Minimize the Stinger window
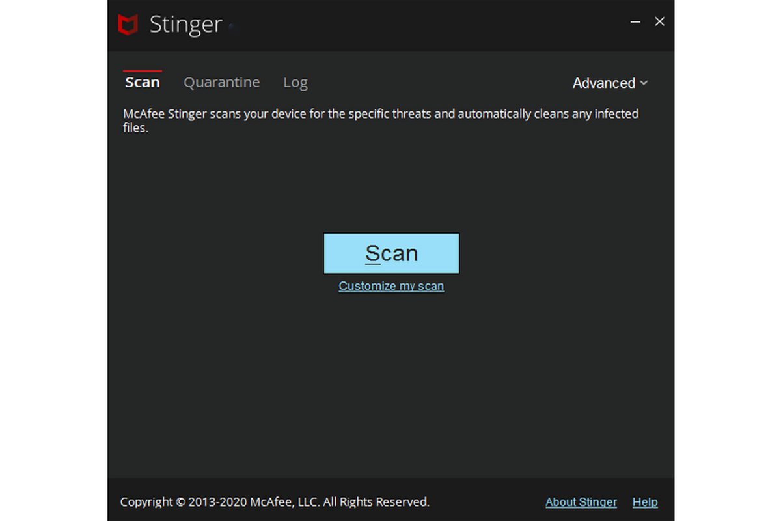Image resolution: width=781 pixels, height=521 pixels. click(x=636, y=22)
